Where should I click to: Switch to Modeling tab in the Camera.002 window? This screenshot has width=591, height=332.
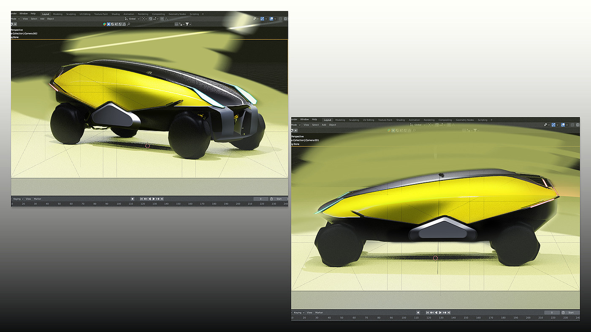(x=58, y=14)
